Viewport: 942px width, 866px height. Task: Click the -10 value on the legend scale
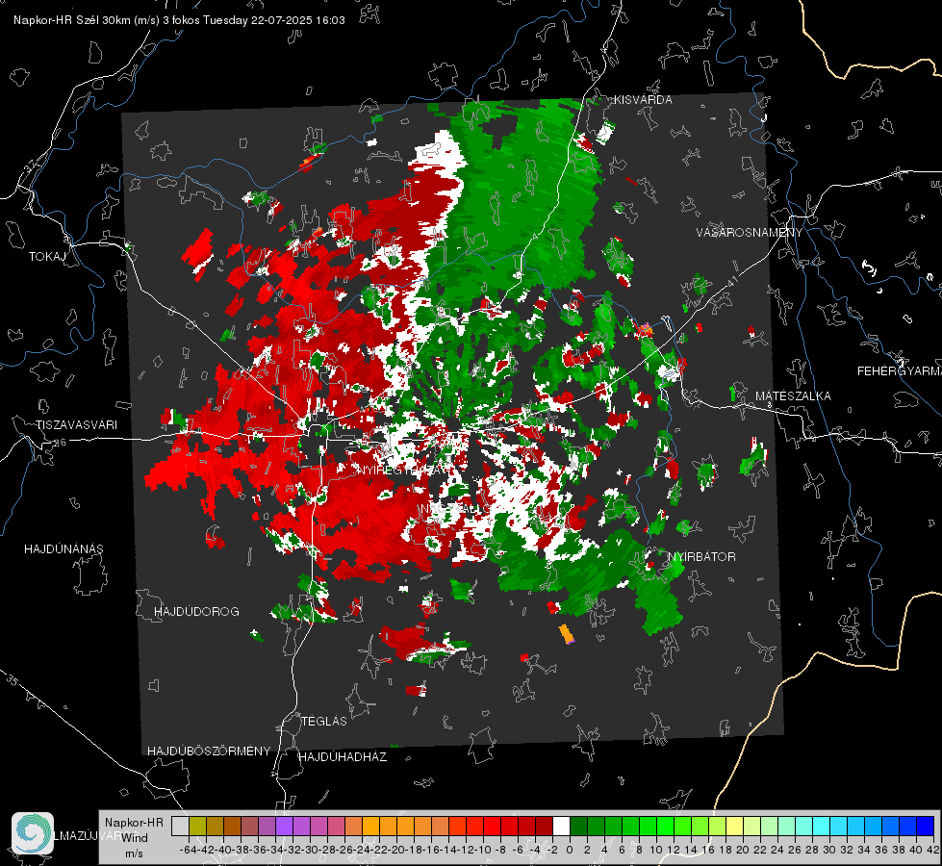pyautogui.click(x=482, y=850)
